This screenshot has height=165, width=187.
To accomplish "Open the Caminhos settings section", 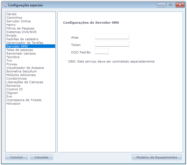I will 14,18.
